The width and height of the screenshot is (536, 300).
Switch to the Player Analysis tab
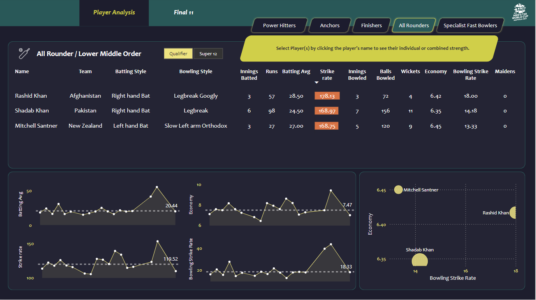pyautogui.click(x=114, y=12)
